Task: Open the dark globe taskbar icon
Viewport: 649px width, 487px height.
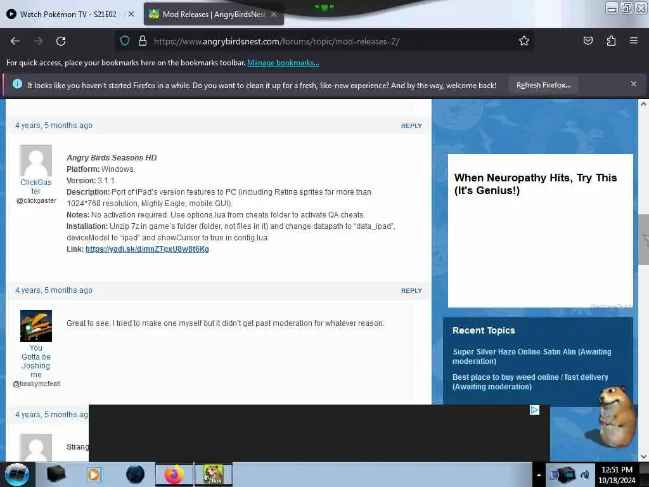Action: coord(135,474)
